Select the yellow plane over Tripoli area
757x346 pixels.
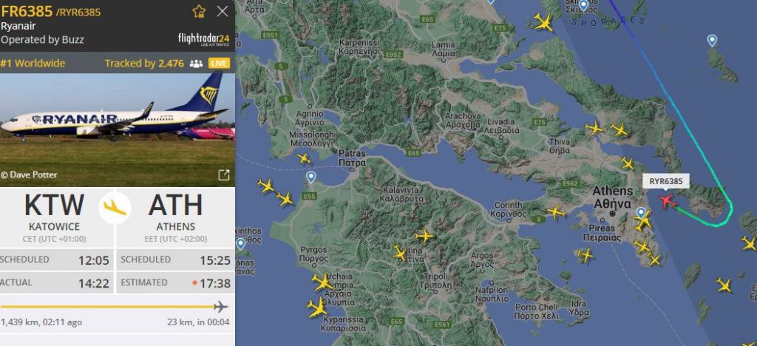click(400, 253)
